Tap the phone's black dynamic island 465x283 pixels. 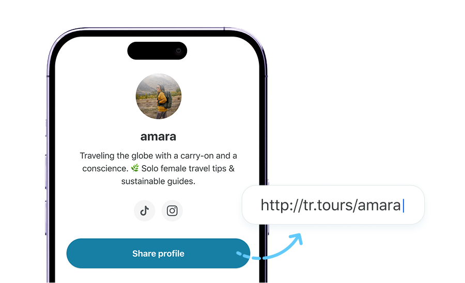[157, 51]
